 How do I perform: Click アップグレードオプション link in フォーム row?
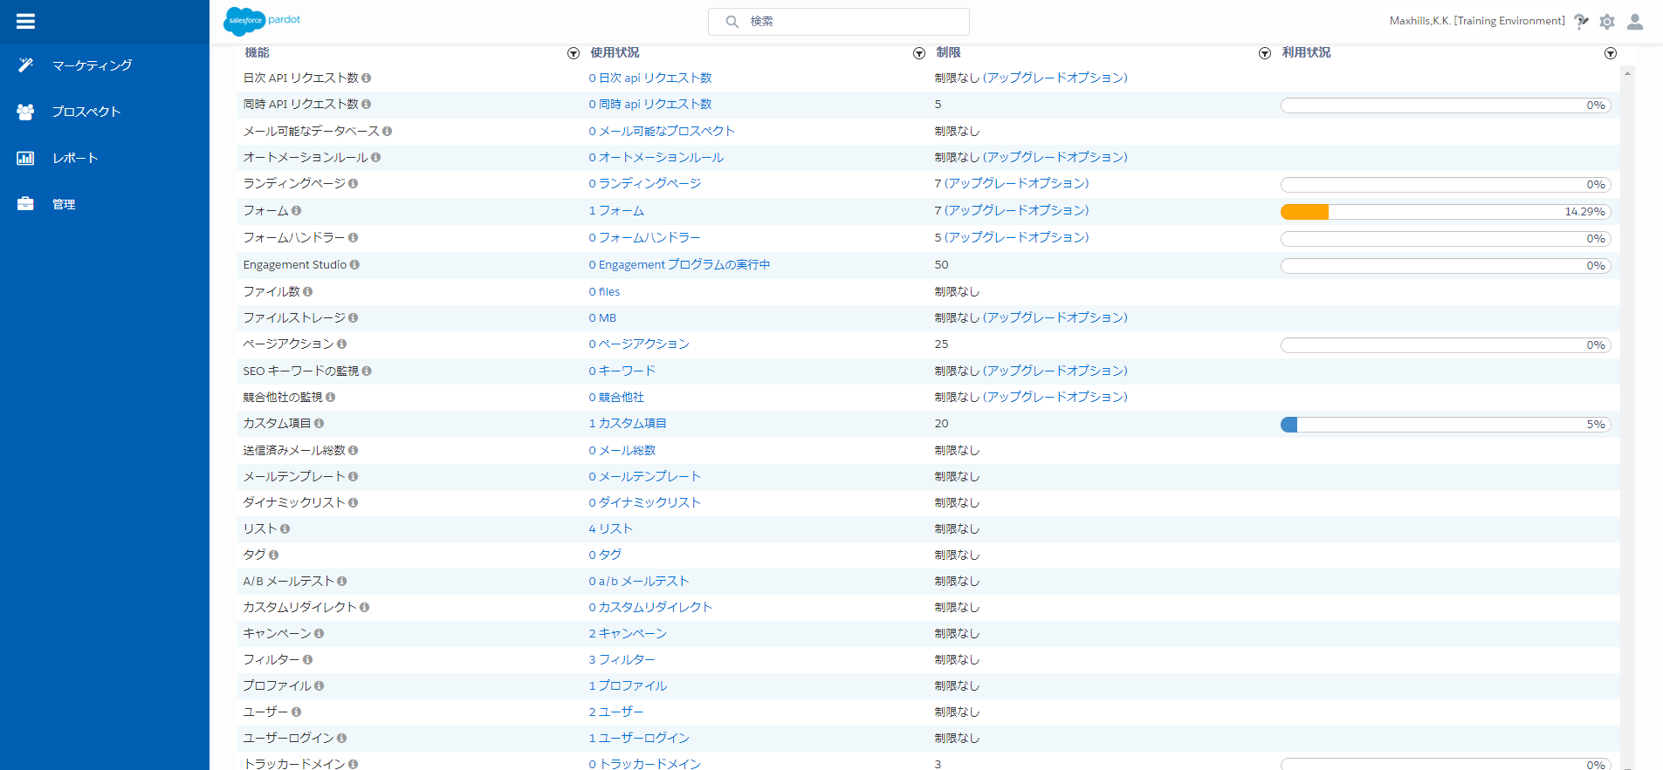pos(1016,210)
